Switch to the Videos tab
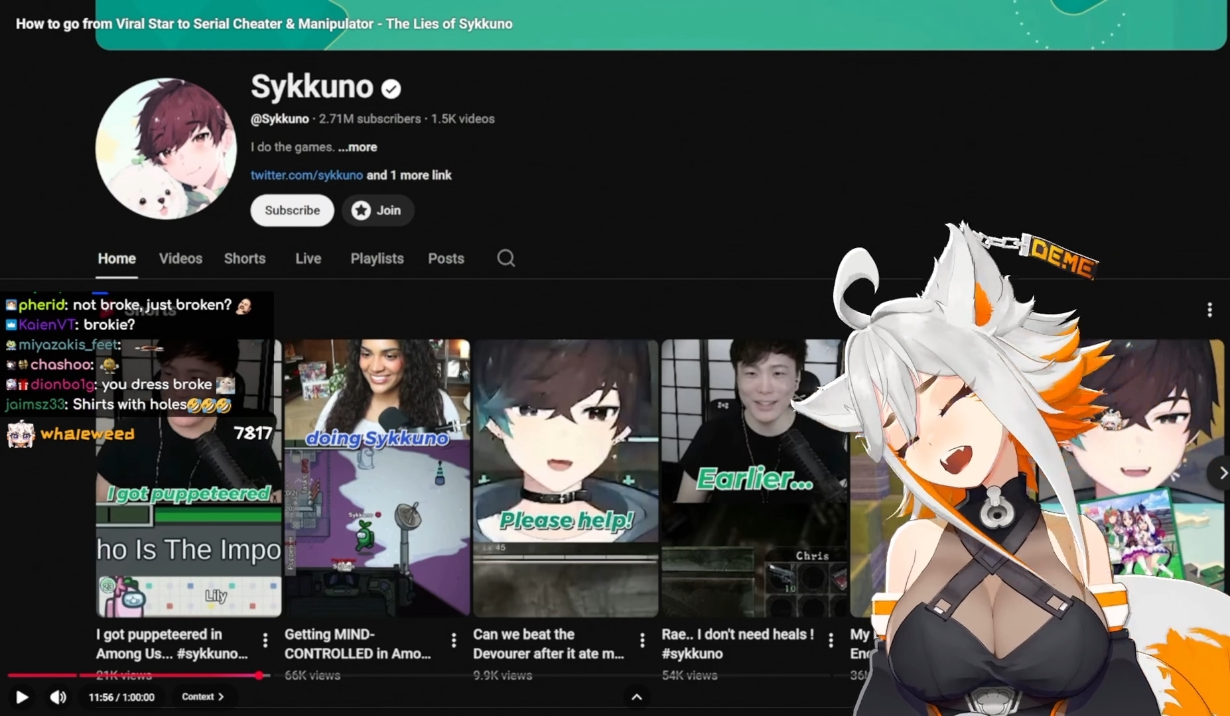The image size is (1230, 716). coord(180,259)
